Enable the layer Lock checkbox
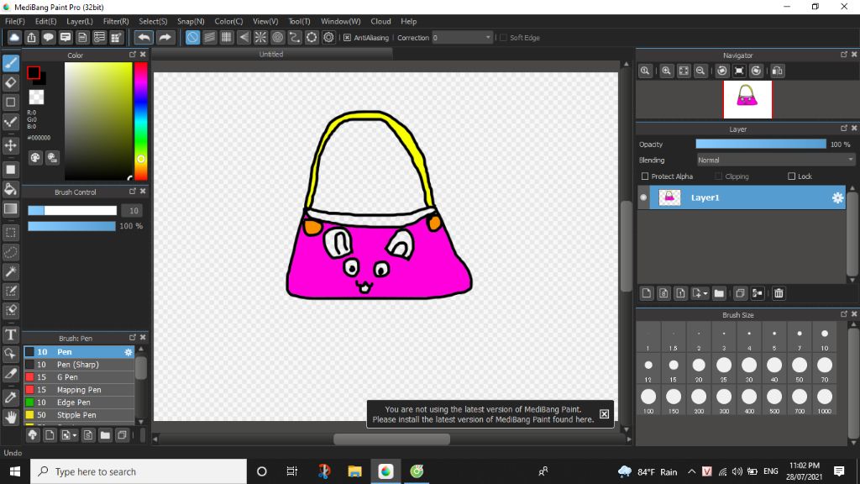Image resolution: width=860 pixels, height=484 pixels. click(791, 176)
